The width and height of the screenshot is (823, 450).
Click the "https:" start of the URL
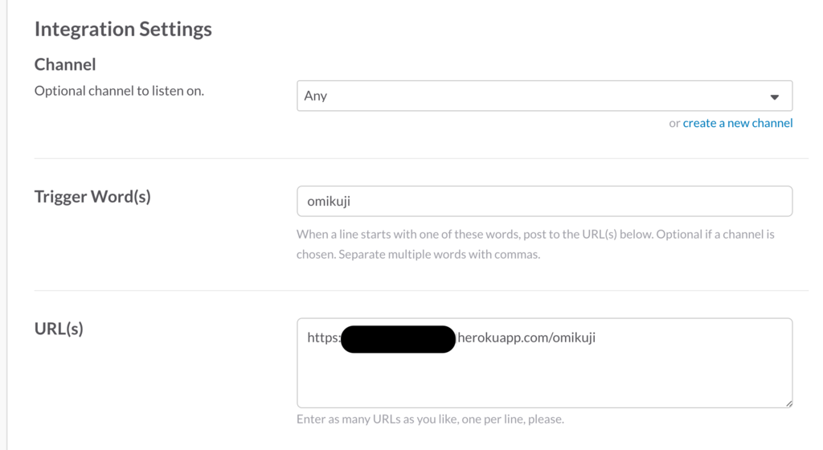coord(323,337)
